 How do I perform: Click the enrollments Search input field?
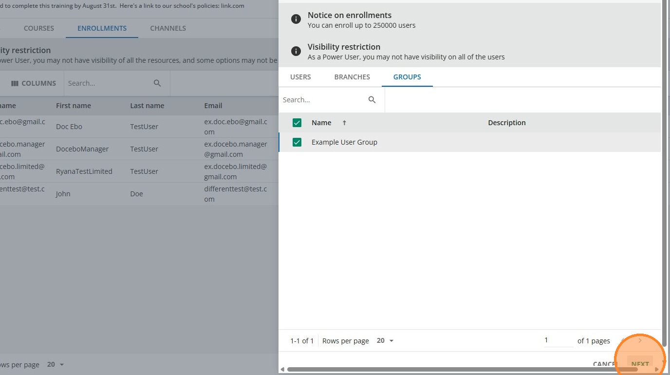[x=109, y=83]
